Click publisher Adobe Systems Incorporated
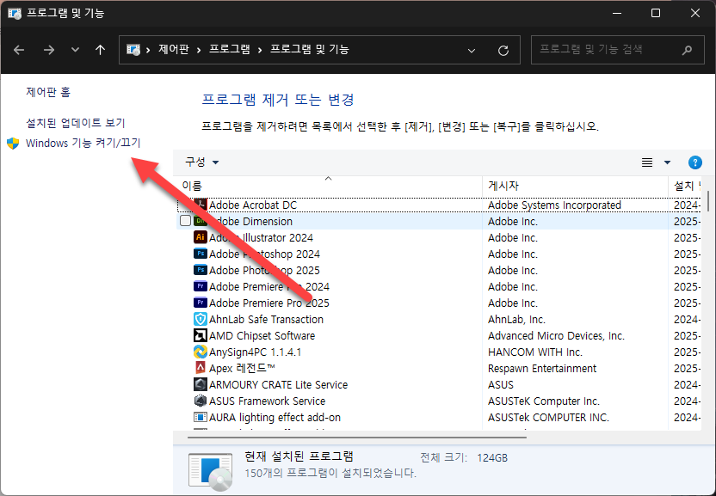This screenshot has width=716, height=496. pos(554,205)
